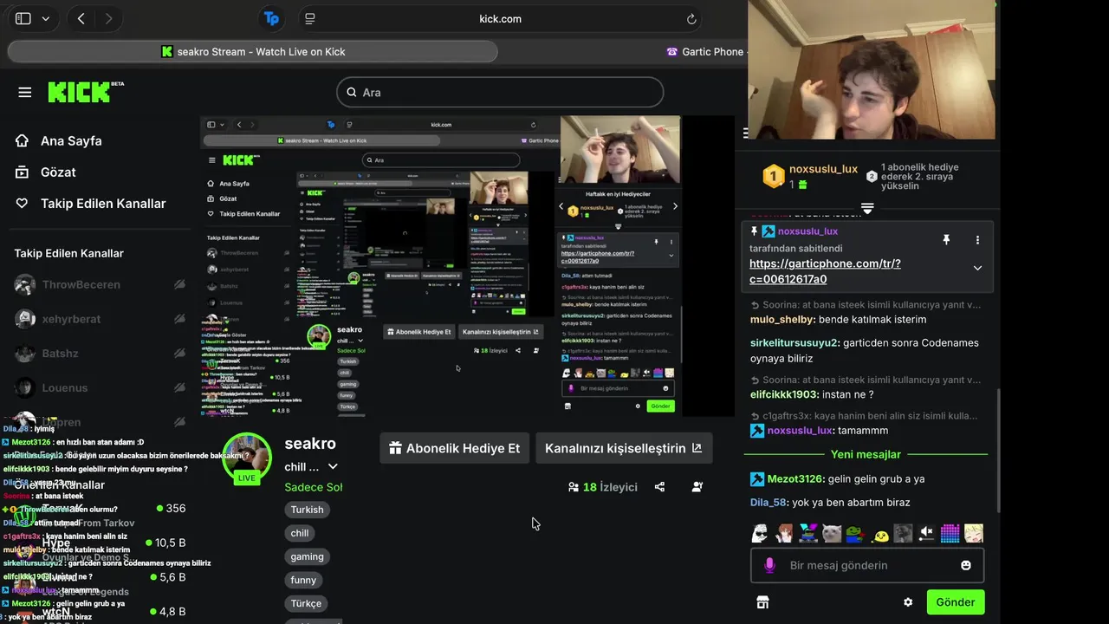Click offline icon next to ThrowBeceren
This screenshot has height=624, width=1109.
[x=179, y=284]
